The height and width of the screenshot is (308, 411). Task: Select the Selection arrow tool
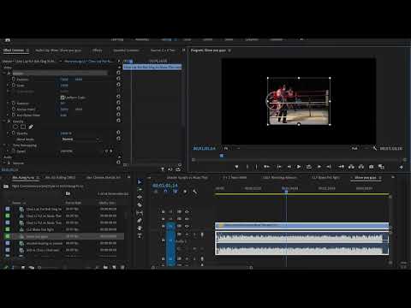click(x=140, y=181)
